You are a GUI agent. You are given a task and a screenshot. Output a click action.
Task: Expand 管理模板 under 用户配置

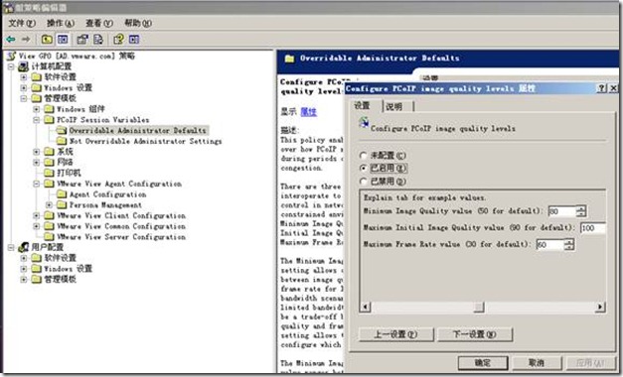24,280
